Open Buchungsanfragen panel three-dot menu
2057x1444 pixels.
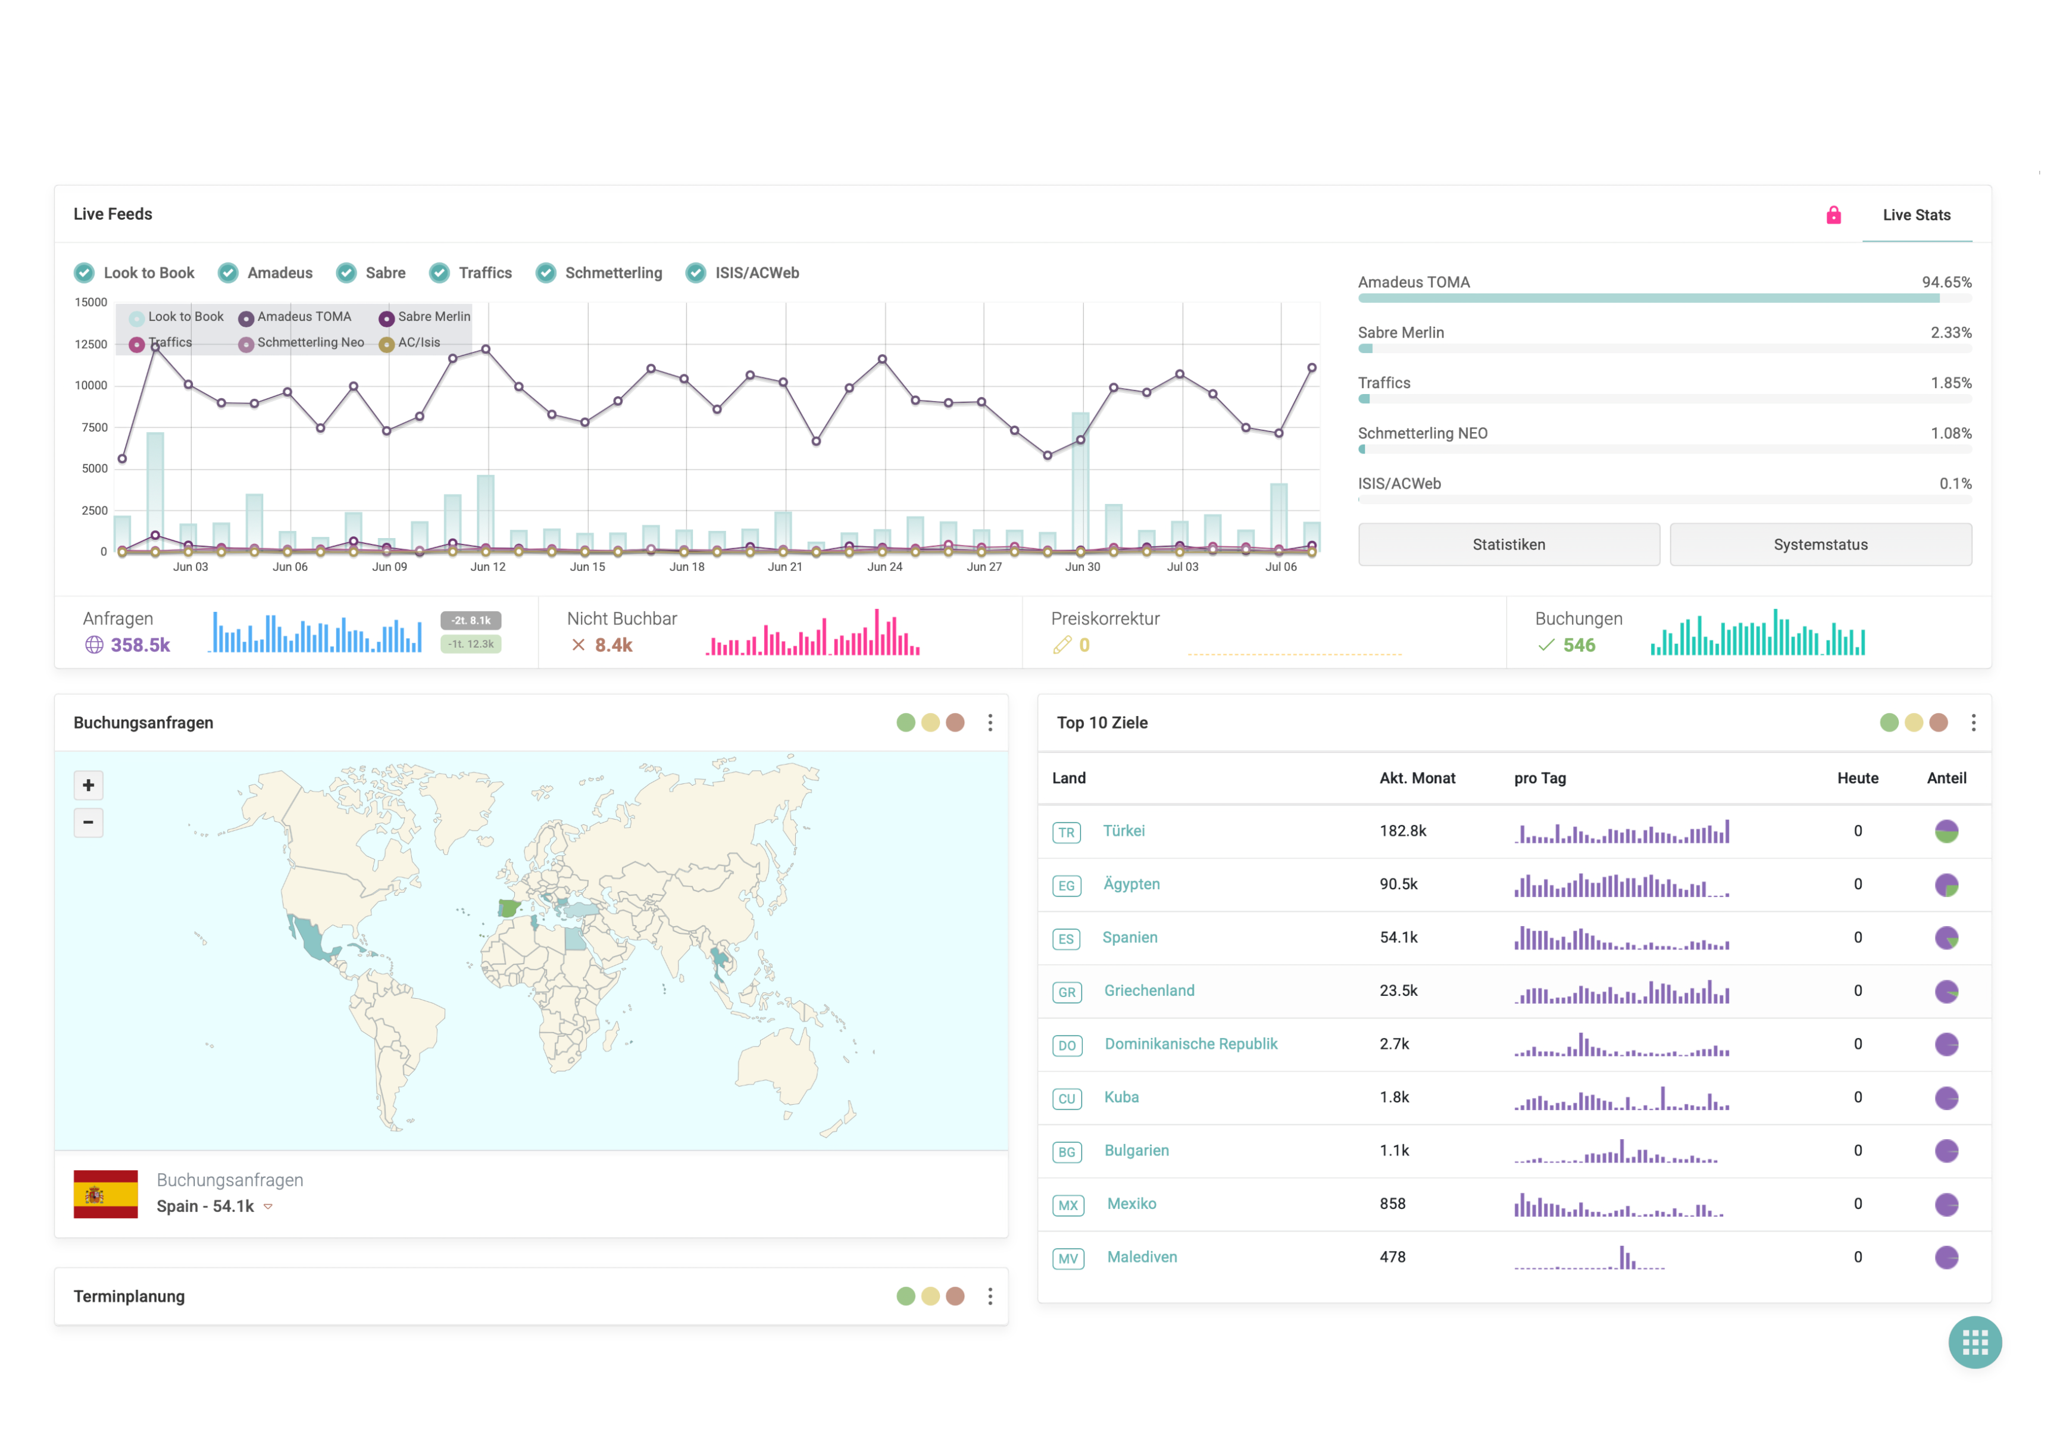pos(990,723)
